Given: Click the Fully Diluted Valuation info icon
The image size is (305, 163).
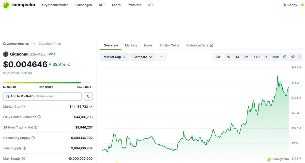Looking at the screenshot, I should click(x=39, y=117).
